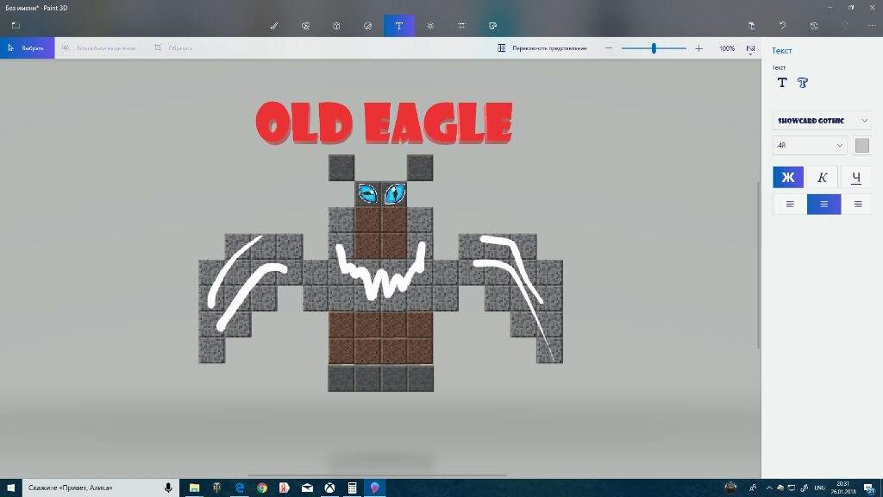Click the eagle's left blue eye

(x=367, y=194)
